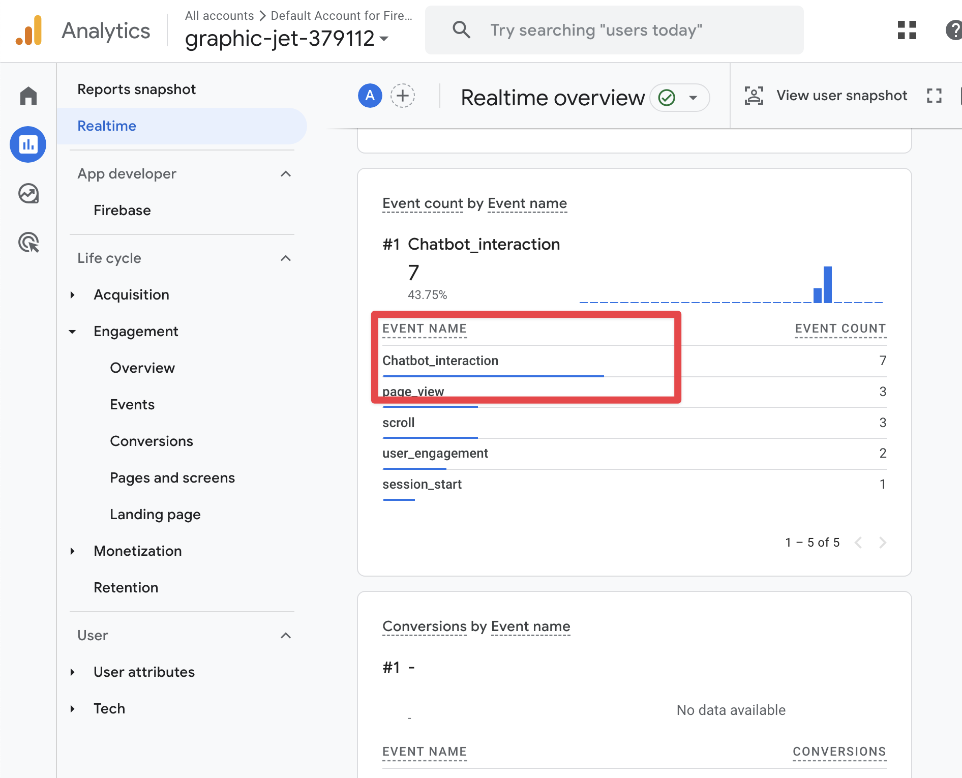This screenshot has width=962, height=778.
Task: Open the Landing page report
Action: pyautogui.click(x=155, y=515)
